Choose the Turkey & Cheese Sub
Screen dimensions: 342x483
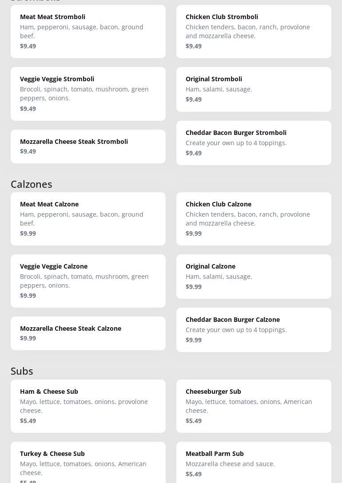(88, 463)
